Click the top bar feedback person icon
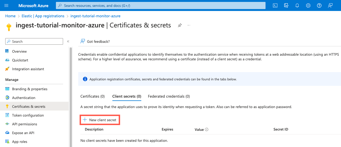Viewport: 341px width, 147px height. (330, 5)
